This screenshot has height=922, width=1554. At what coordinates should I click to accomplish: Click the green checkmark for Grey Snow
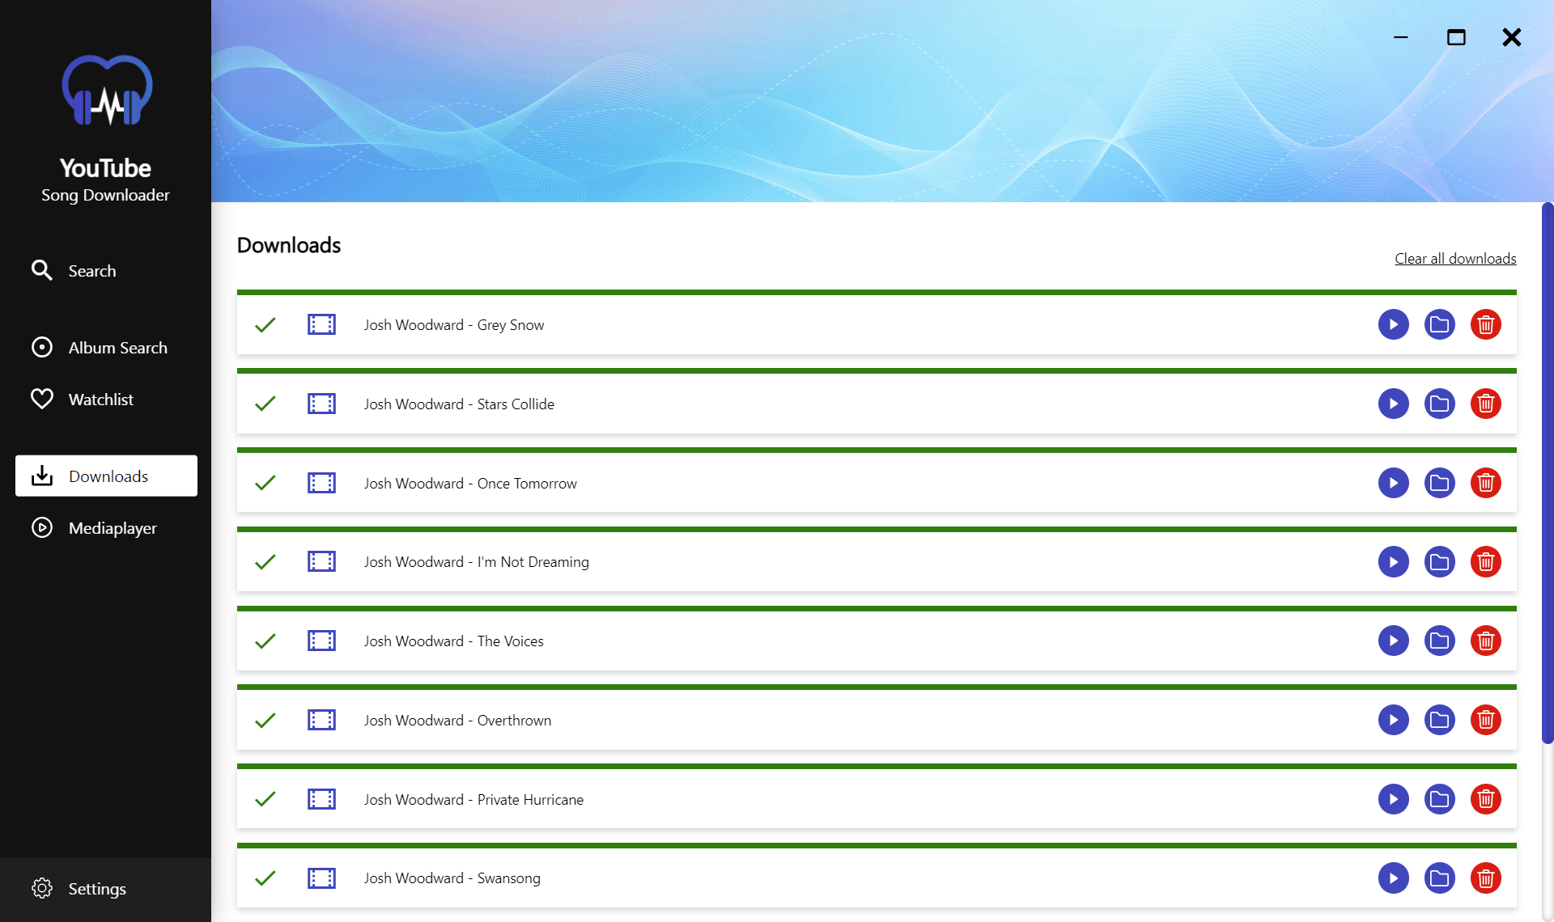coord(265,325)
